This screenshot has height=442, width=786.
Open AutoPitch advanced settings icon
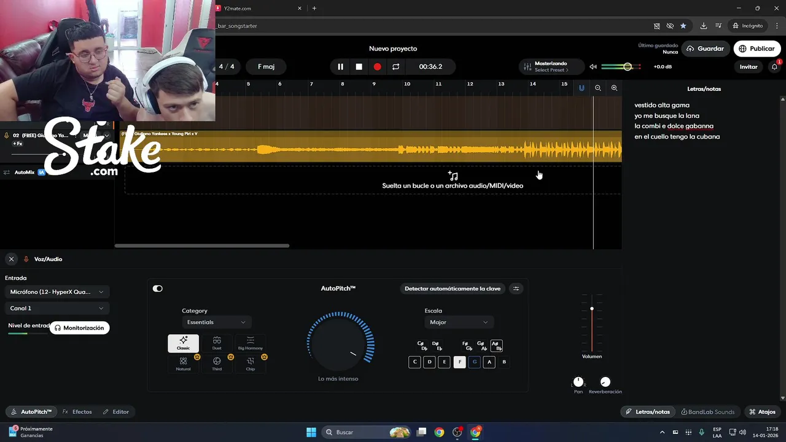516,289
